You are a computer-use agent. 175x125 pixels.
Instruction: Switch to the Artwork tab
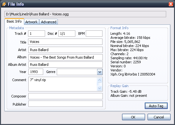(32, 22)
